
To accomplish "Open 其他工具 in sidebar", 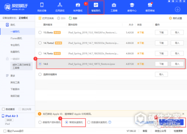I will [15, 82].
